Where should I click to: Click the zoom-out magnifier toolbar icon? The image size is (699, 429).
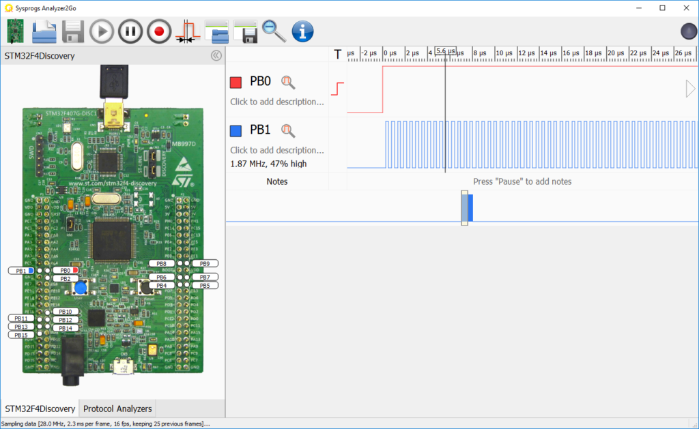point(274,31)
